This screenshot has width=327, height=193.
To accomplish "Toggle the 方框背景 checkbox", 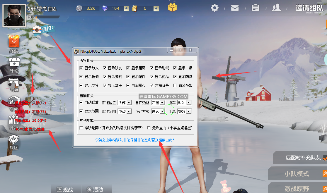I will pyautogui.click(x=152, y=86).
